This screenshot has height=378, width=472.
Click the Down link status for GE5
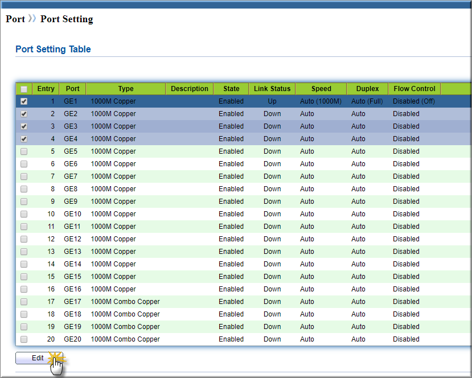(272, 151)
